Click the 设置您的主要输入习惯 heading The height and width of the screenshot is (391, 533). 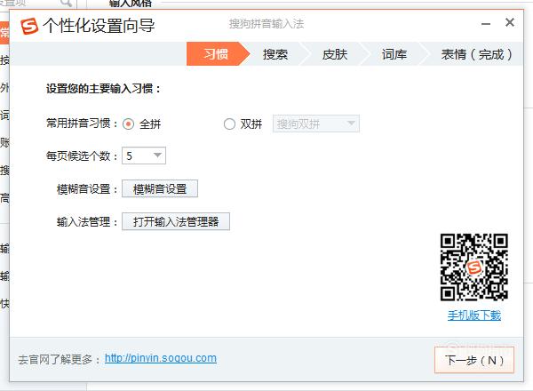tap(103, 89)
